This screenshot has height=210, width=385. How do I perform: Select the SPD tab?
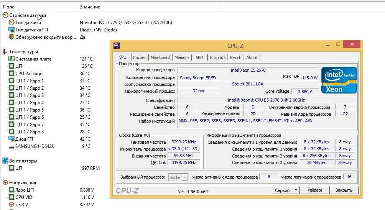(199, 57)
